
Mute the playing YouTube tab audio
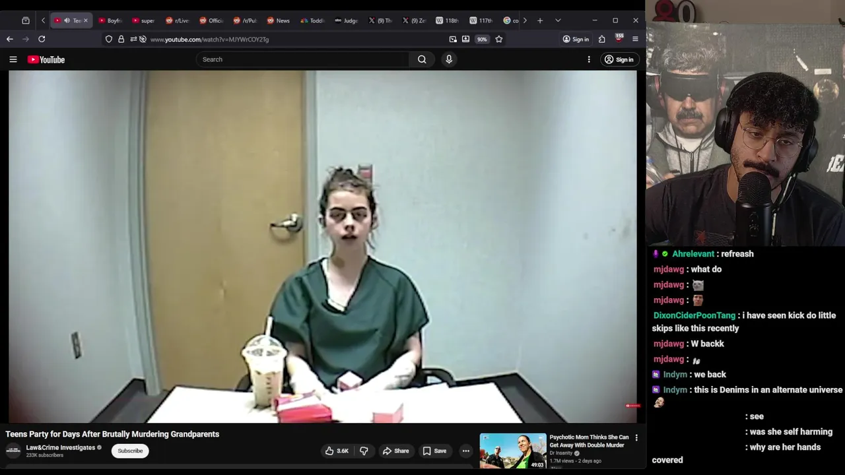tap(67, 20)
